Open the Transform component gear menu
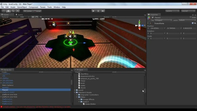This screenshot has height=111, width=197. coord(195,23)
